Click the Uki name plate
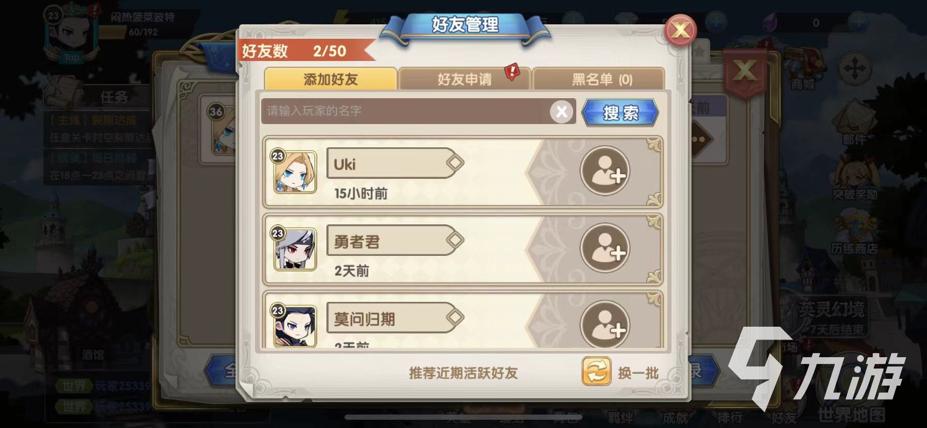927x428 pixels. tap(395, 163)
